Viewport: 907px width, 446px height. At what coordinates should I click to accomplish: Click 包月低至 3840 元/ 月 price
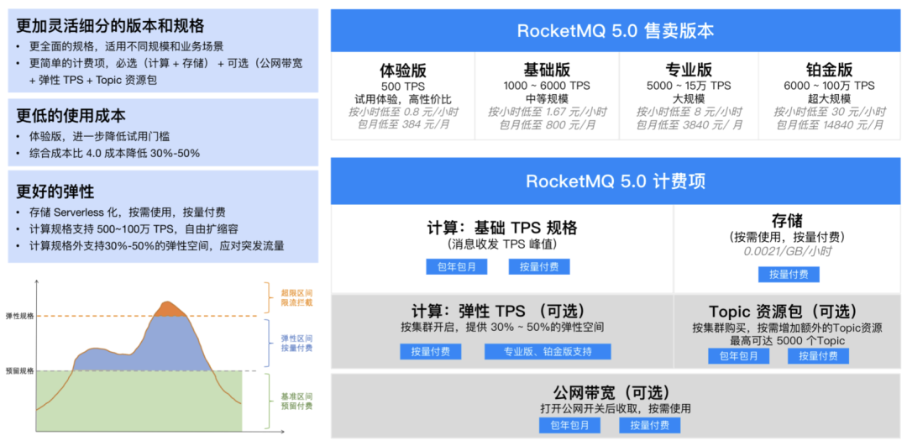pos(689,125)
